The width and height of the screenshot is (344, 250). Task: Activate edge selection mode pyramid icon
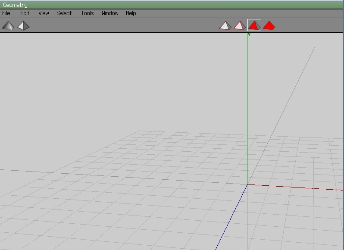[240, 25]
